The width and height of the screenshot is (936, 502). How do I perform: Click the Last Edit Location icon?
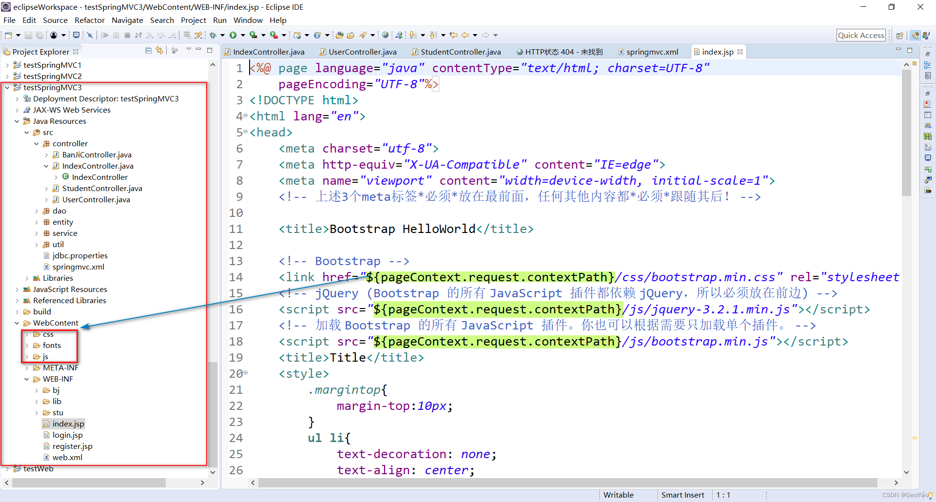point(453,35)
